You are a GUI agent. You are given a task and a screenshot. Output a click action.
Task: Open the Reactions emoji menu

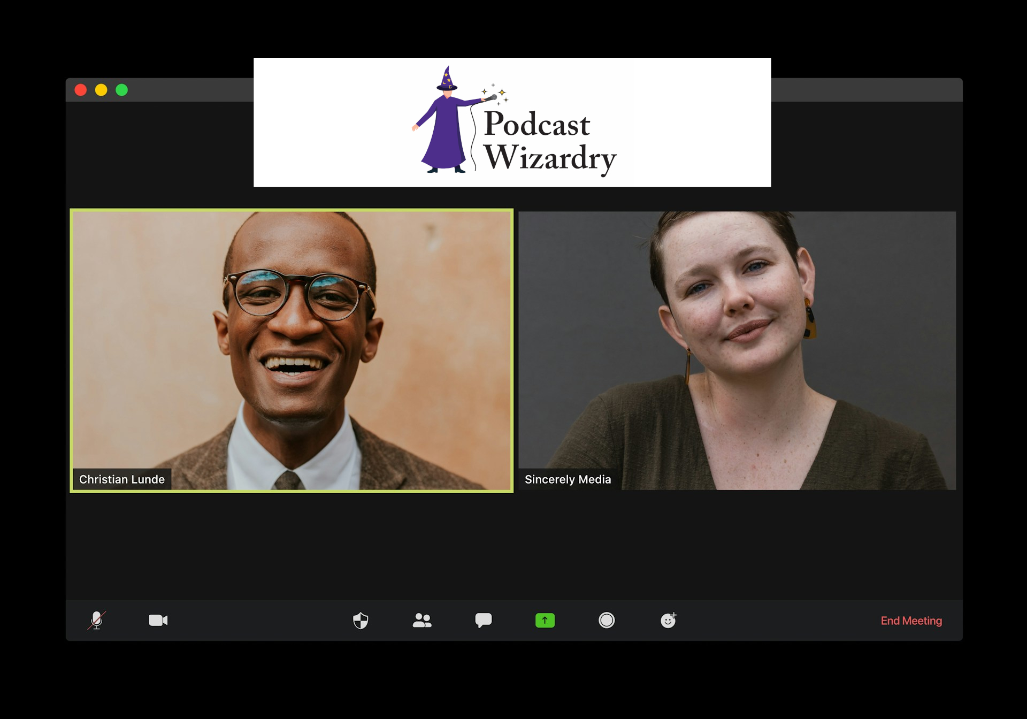click(669, 620)
